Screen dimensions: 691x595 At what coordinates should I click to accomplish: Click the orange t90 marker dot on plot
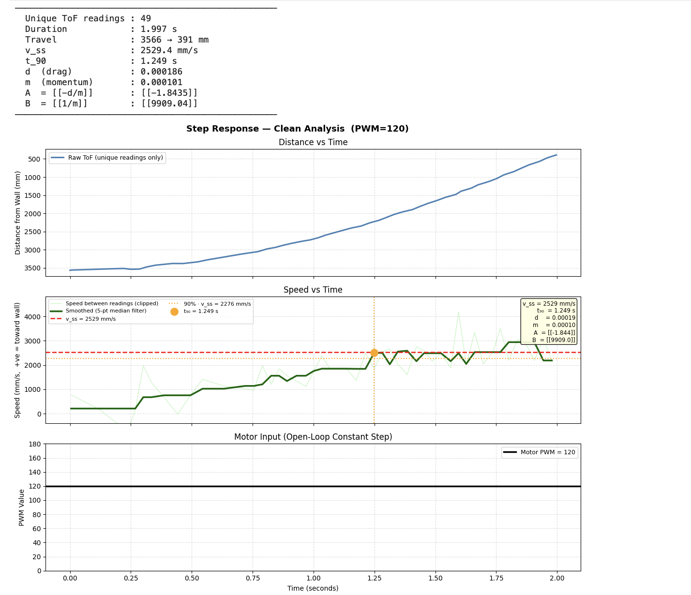pos(375,353)
